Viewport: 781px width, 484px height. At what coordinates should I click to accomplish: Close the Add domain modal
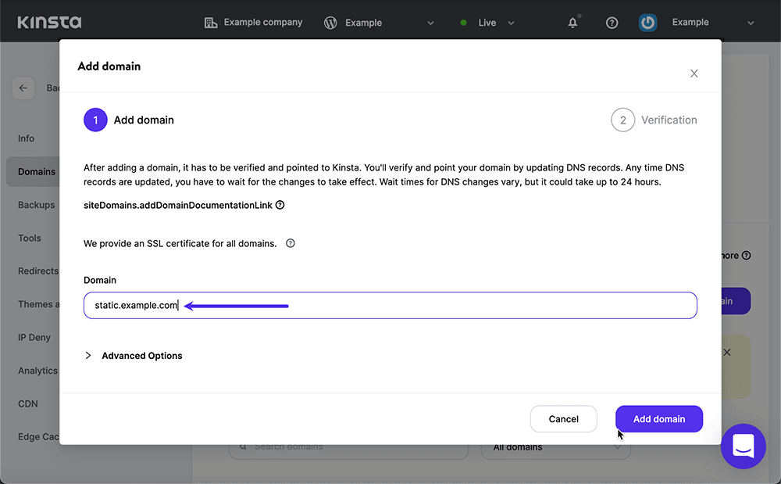694,73
